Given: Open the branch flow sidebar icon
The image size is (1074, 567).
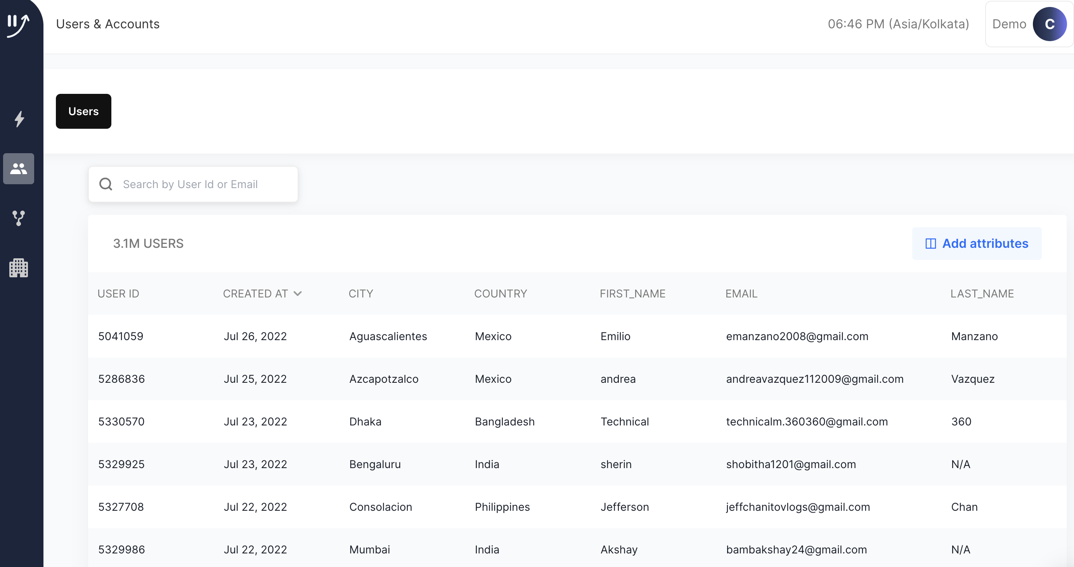Looking at the screenshot, I should pos(19,218).
